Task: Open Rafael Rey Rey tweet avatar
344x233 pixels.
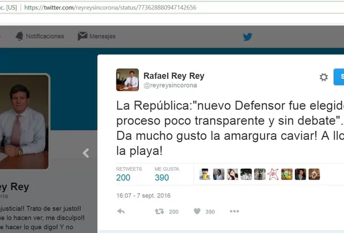Action: coord(128,80)
